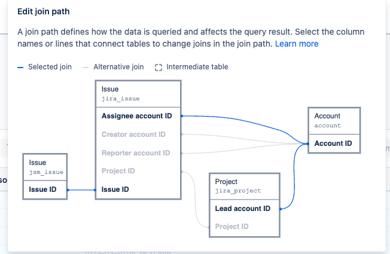This screenshot has height=254, width=390.
Task: Click the blue Selected join legend marker
Action: click(x=20, y=68)
